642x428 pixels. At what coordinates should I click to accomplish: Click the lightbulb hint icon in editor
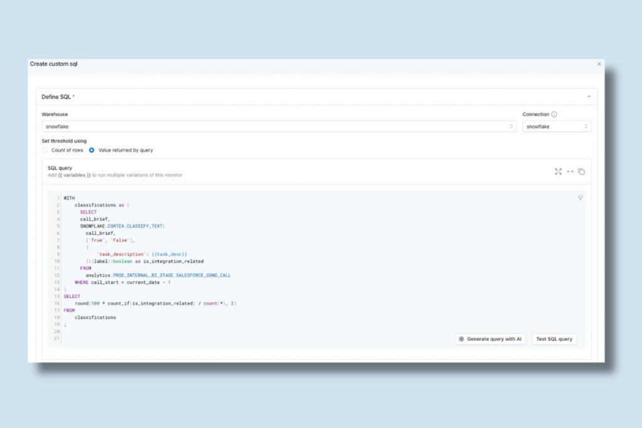click(x=580, y=197)
